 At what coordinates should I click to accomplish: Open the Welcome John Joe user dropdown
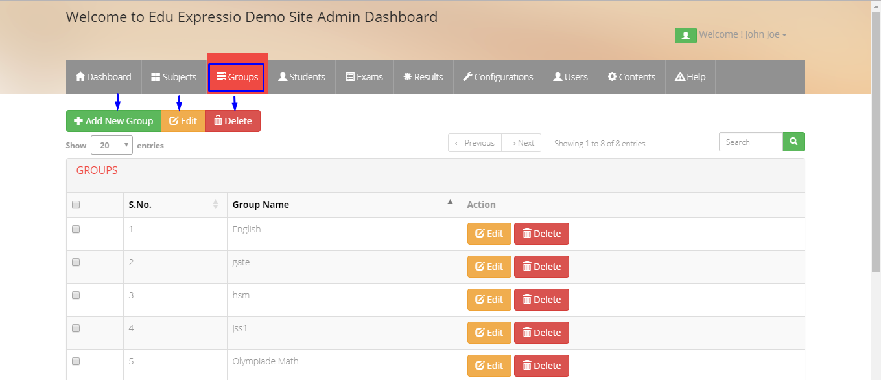click(x=743, y=34)
